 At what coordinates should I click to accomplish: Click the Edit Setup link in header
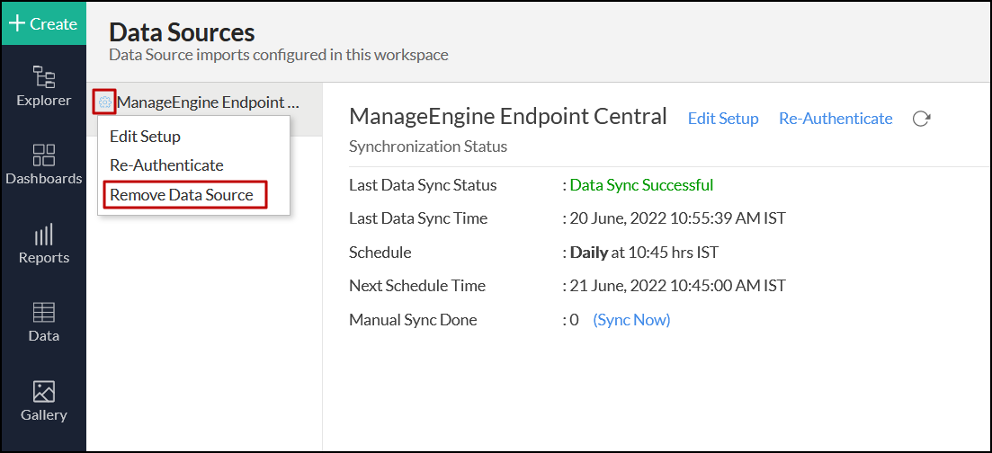(x=723, y=119)
